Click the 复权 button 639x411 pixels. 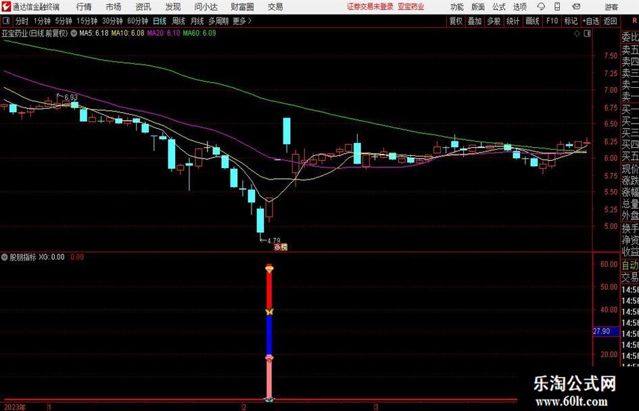click(x=456, y=21)
